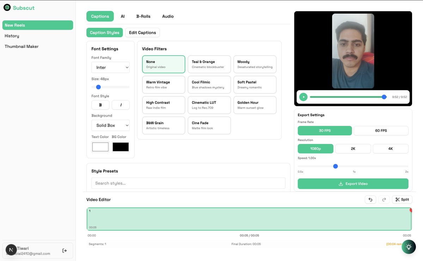423x261 pixels.
Task: Select the Caption Styles sub-tab
Action: coord(105,32)
